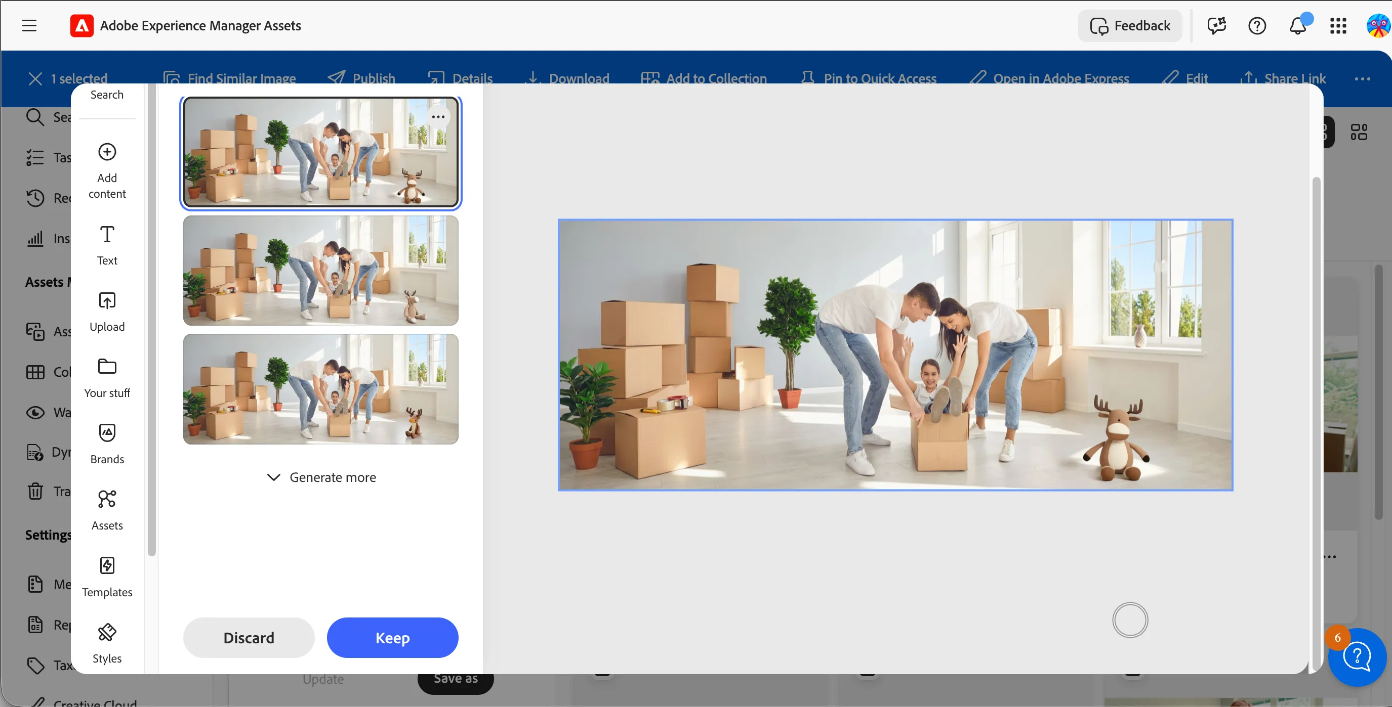Expand Generate more variations
Screen dimensions: 1392x707
tap(321, 477)
